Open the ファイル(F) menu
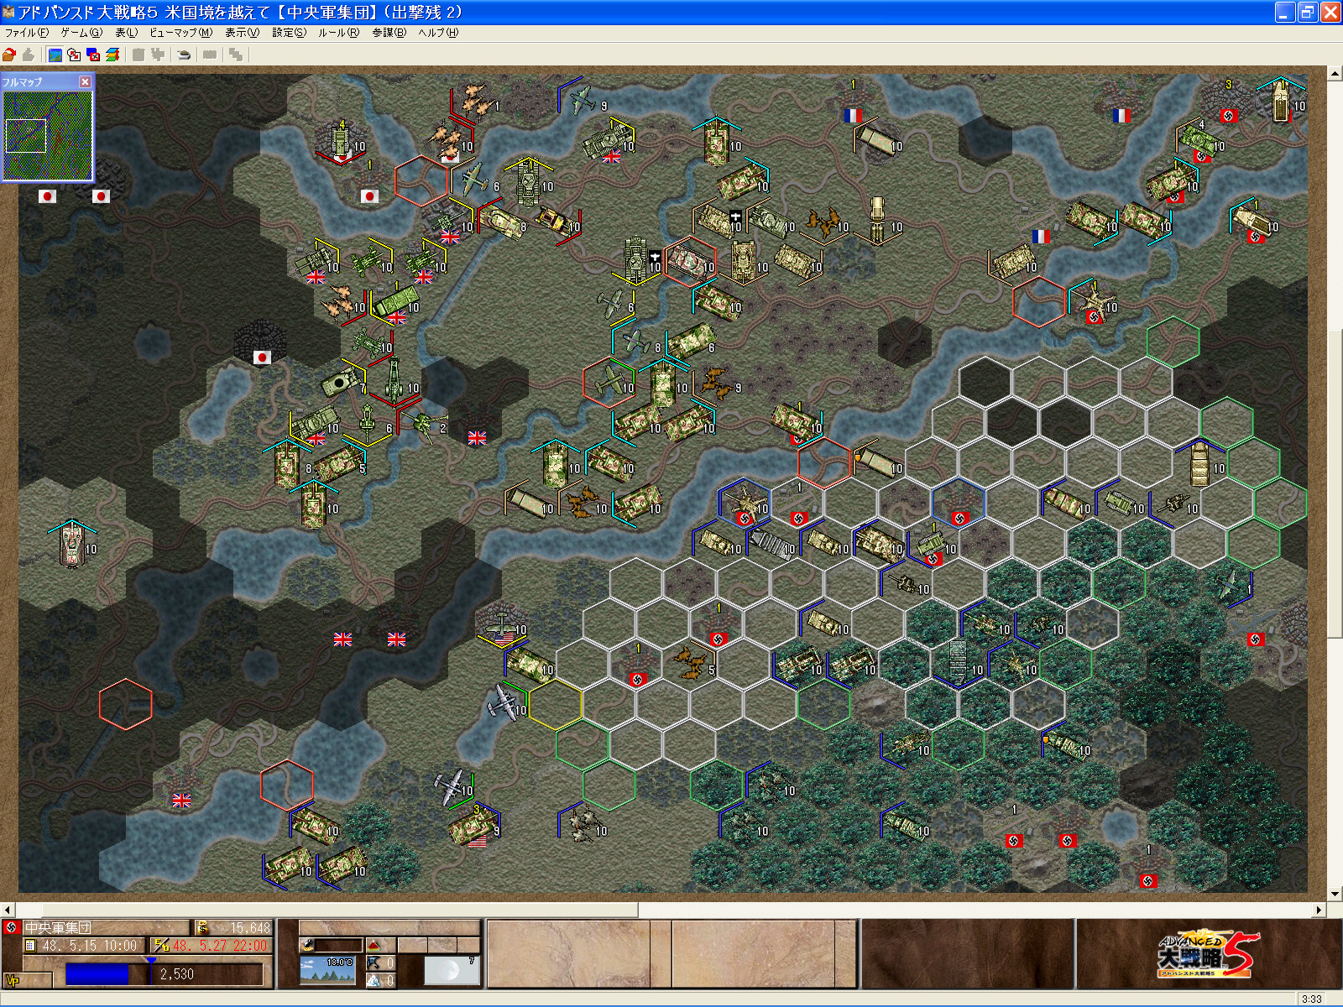The width and height of the screenshot is (1343, 1007). point(27,33)
